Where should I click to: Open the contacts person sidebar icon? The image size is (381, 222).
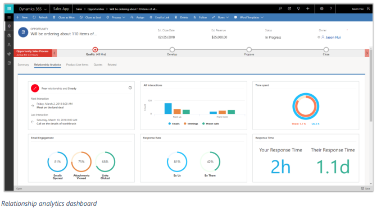pyautogui.click(x=9, y=45)
